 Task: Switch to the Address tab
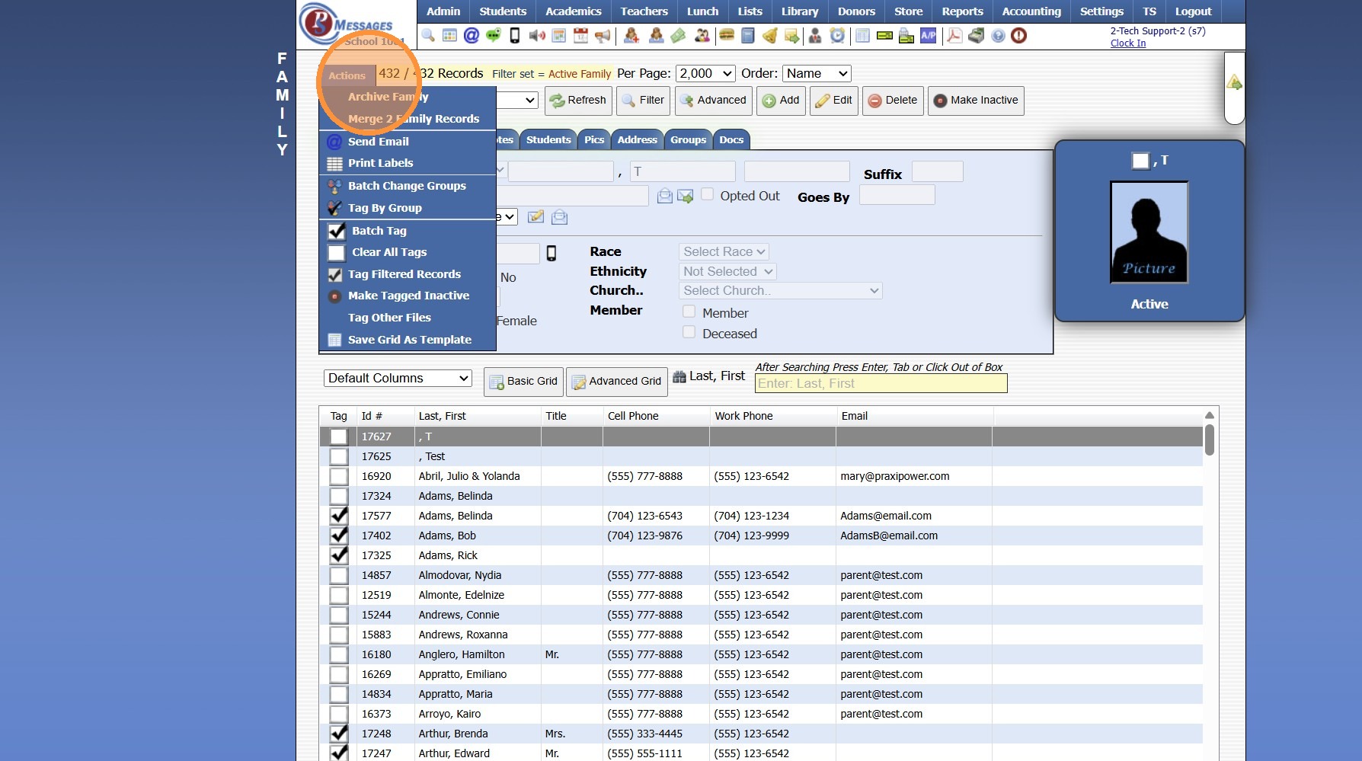637,140
